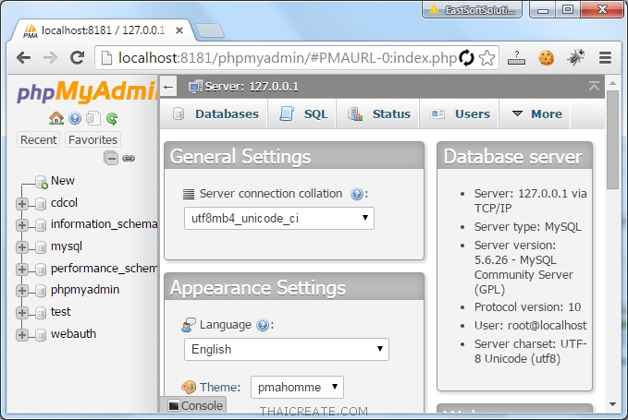Expand the information_schema database tree

point(22,225)
